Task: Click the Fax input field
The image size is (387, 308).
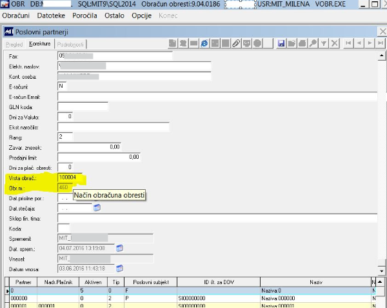Action: (x=115, y=56)
